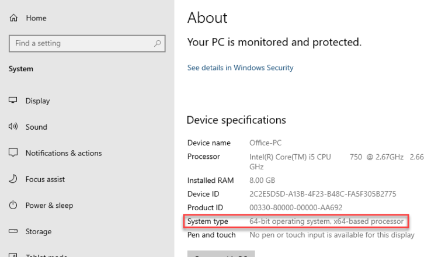Select the Power & sleep text label
Image resolution: width=438 pixels, height=257 pixels.
tap(49, 206)
